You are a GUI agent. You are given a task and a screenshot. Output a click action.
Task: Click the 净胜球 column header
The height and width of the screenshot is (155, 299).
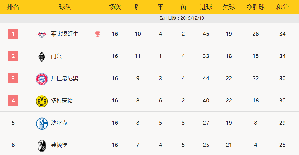click(x=255, y=7)
